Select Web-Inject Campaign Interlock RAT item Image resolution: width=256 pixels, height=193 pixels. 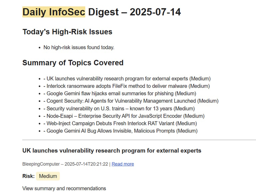click(120, 123)
